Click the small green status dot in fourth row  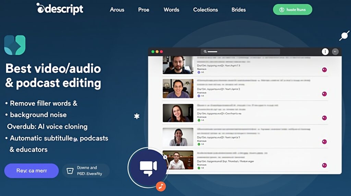[x=199, y=144]
